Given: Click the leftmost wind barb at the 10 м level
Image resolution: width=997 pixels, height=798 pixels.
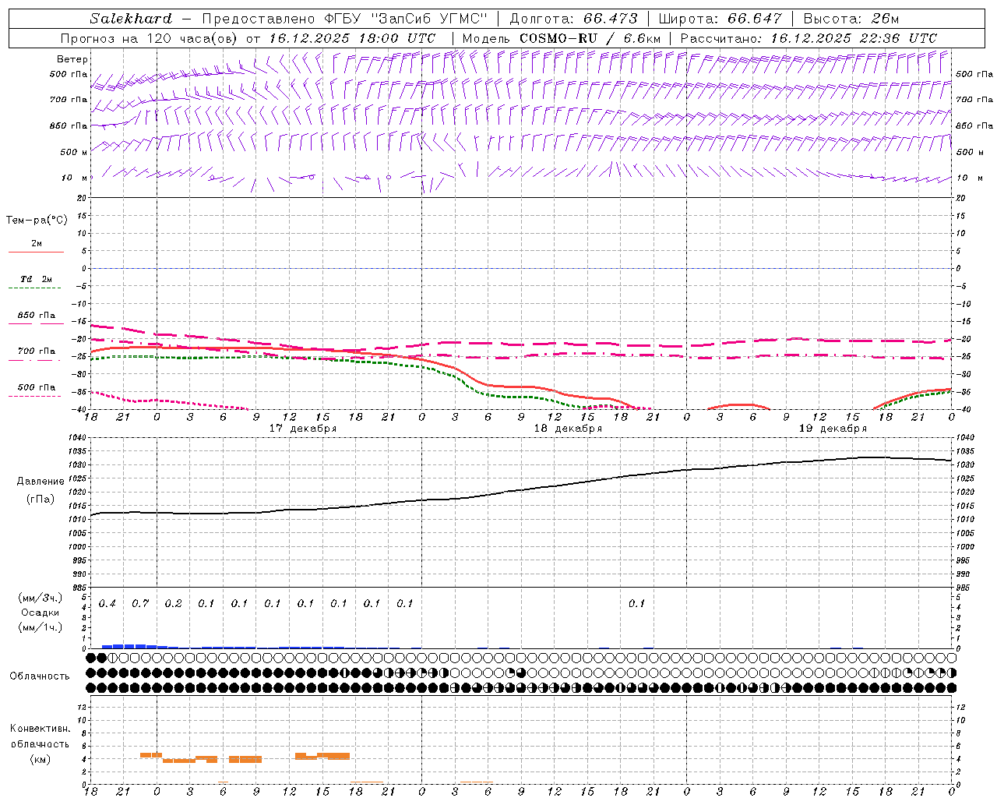Looking at the screenshot, I should click(x=91, y=178).
